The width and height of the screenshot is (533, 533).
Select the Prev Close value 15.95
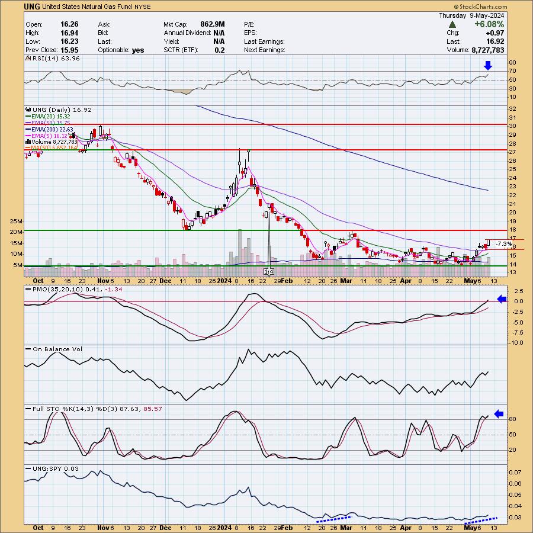[x=69, y=50]
